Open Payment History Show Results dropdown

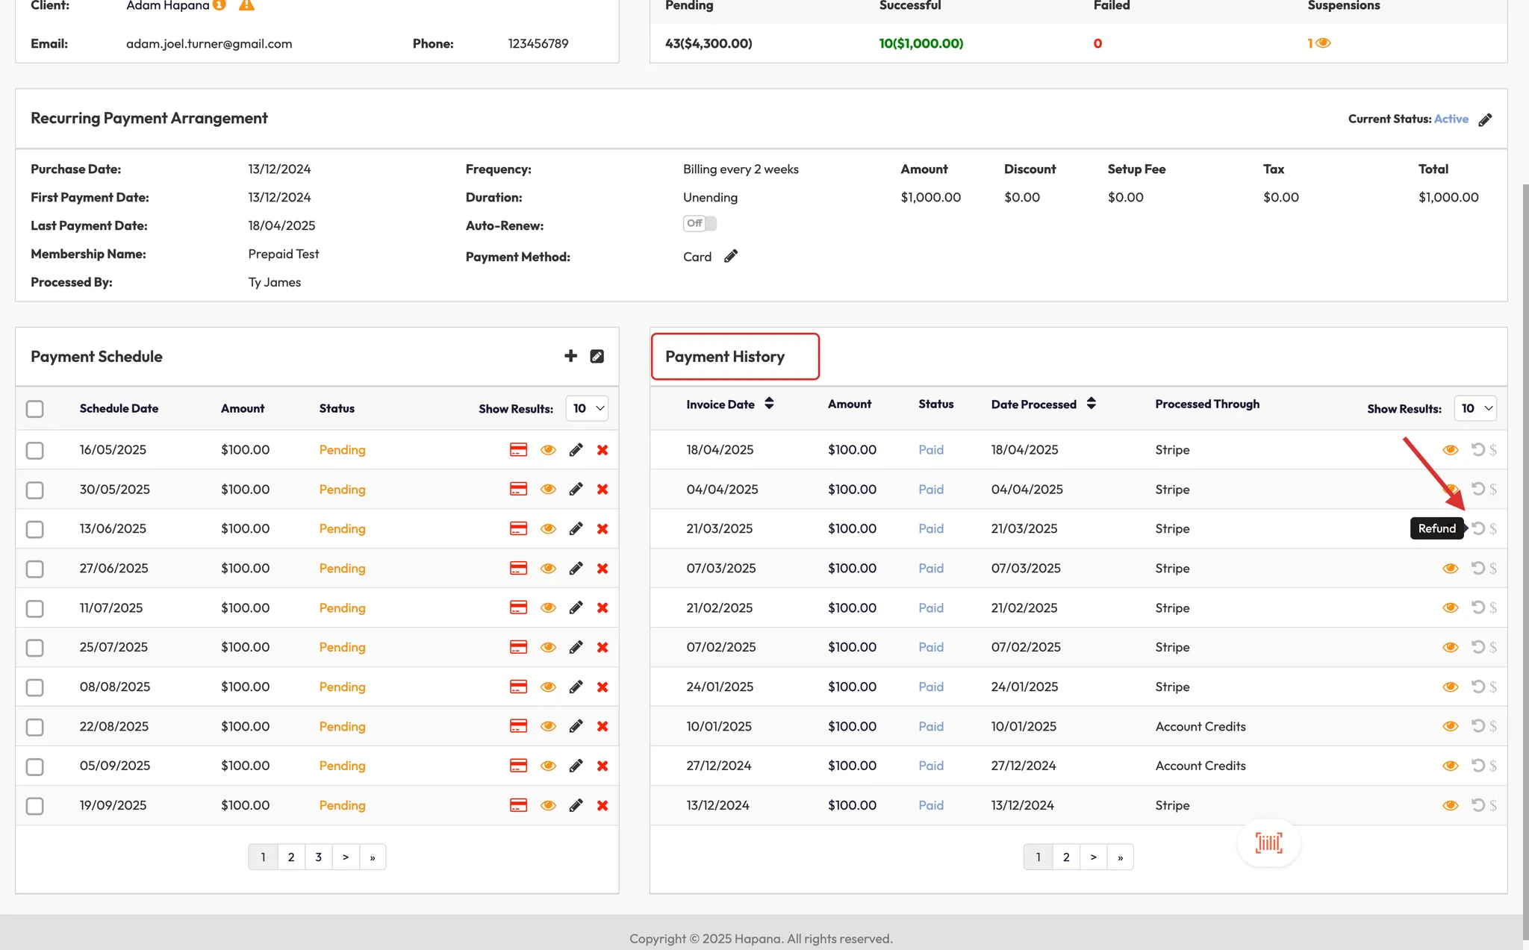pyautogui.click(x=1475, y=408)
